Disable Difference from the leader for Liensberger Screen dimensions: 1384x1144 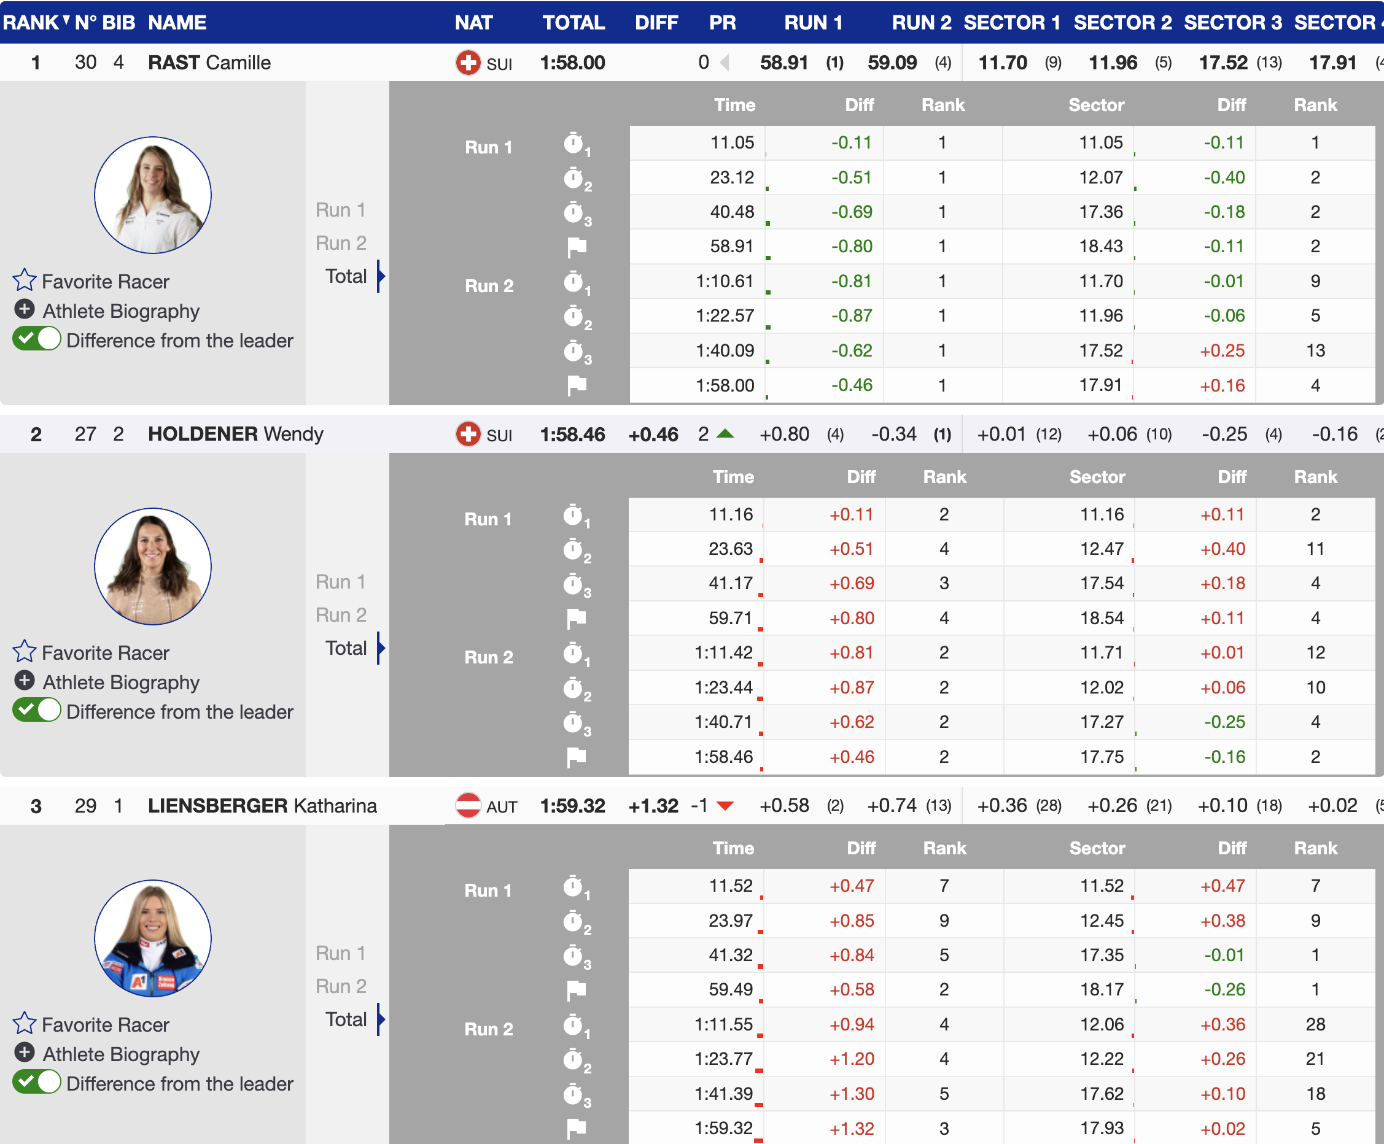pos(37,1083)
